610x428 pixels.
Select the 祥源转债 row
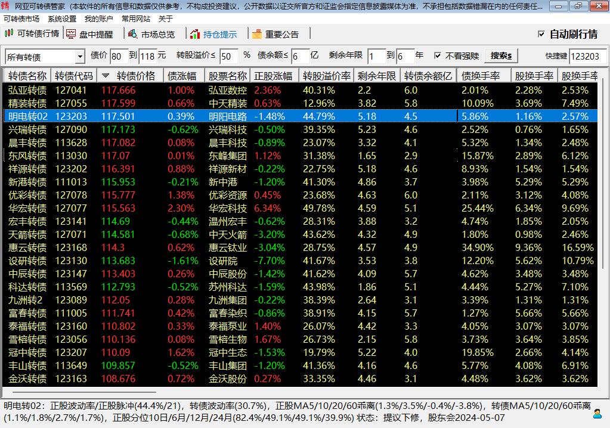click(x=301, y=169)
